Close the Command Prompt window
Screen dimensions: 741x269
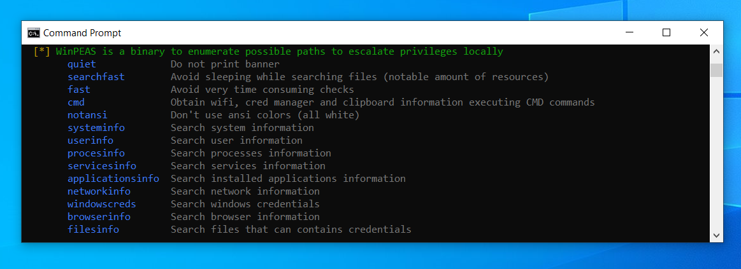tap(703, 32)
